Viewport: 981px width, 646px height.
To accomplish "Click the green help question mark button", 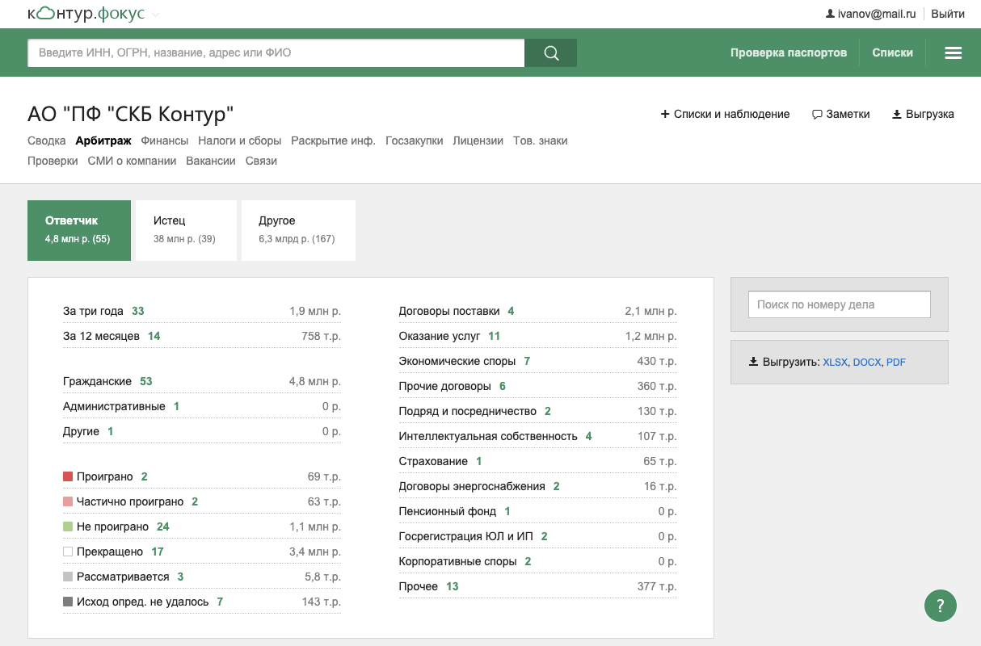I will [941, 605].
